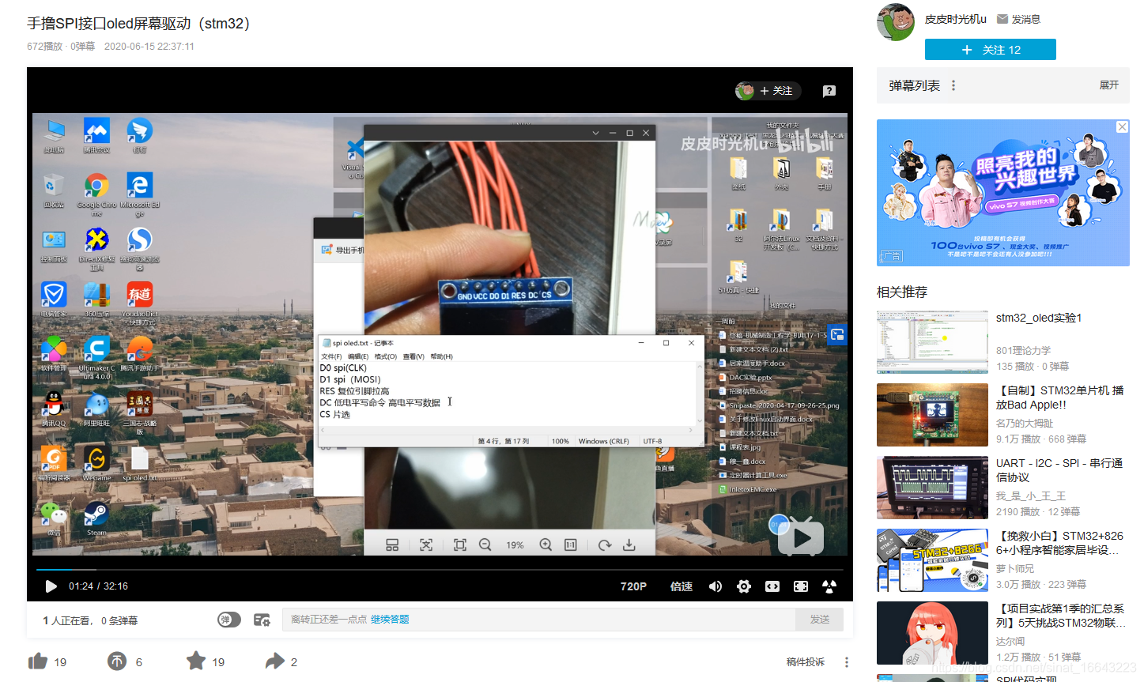
Task: Share the video with arrow icon
Action: coord(274,661)
